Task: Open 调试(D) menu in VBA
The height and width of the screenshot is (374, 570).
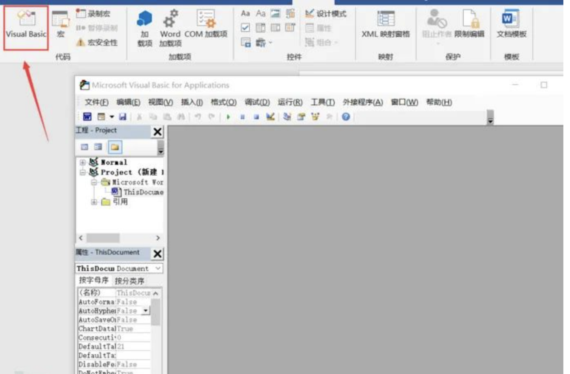Action: point(257,102)
